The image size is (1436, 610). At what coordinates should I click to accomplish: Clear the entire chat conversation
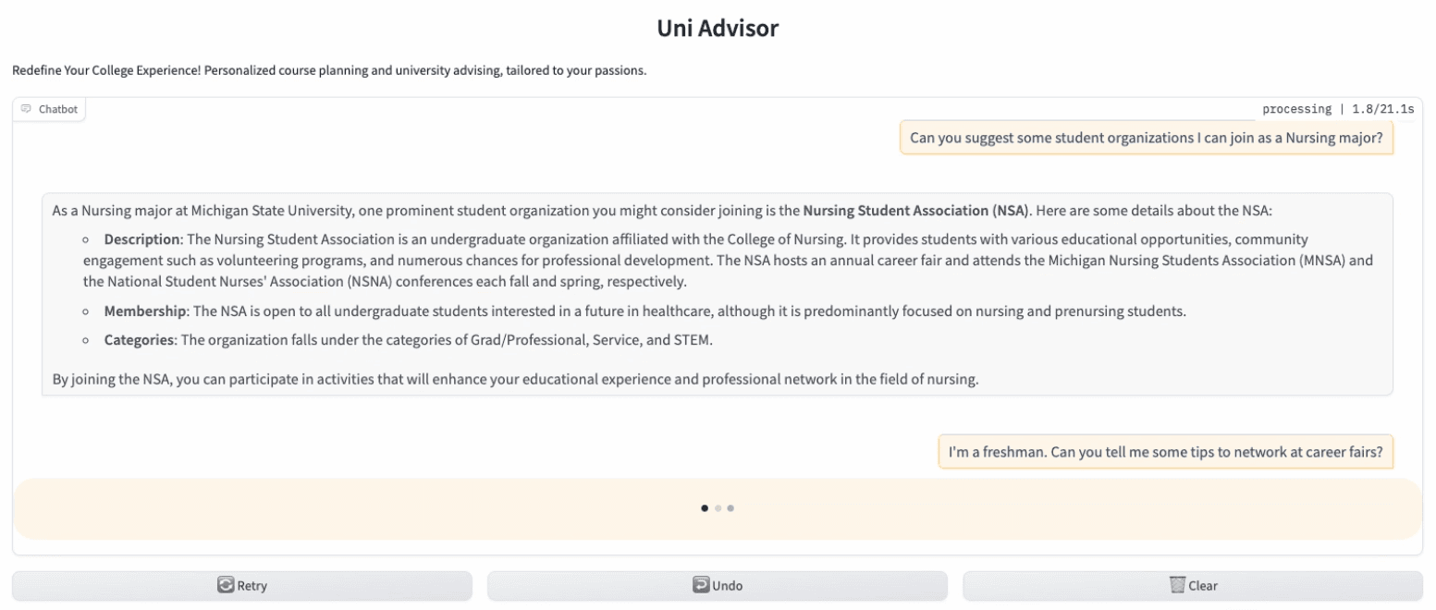[x=1193, y=586]
